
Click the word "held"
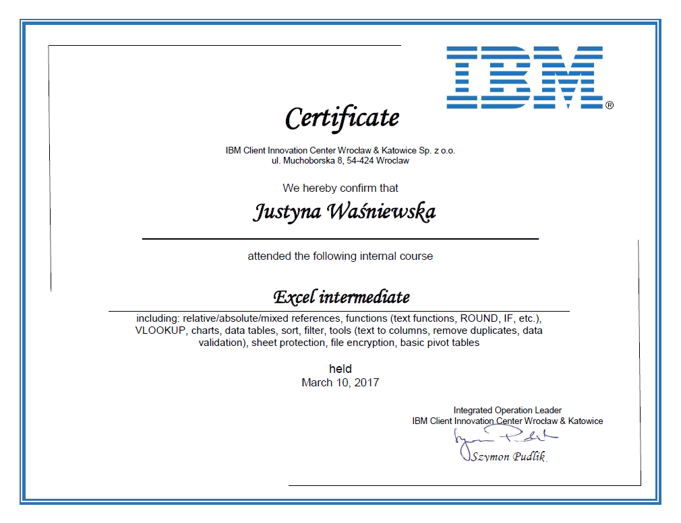(340, 369)
